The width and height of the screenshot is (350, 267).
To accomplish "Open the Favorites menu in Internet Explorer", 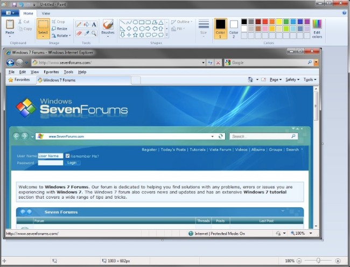I will tap(51, 72).
